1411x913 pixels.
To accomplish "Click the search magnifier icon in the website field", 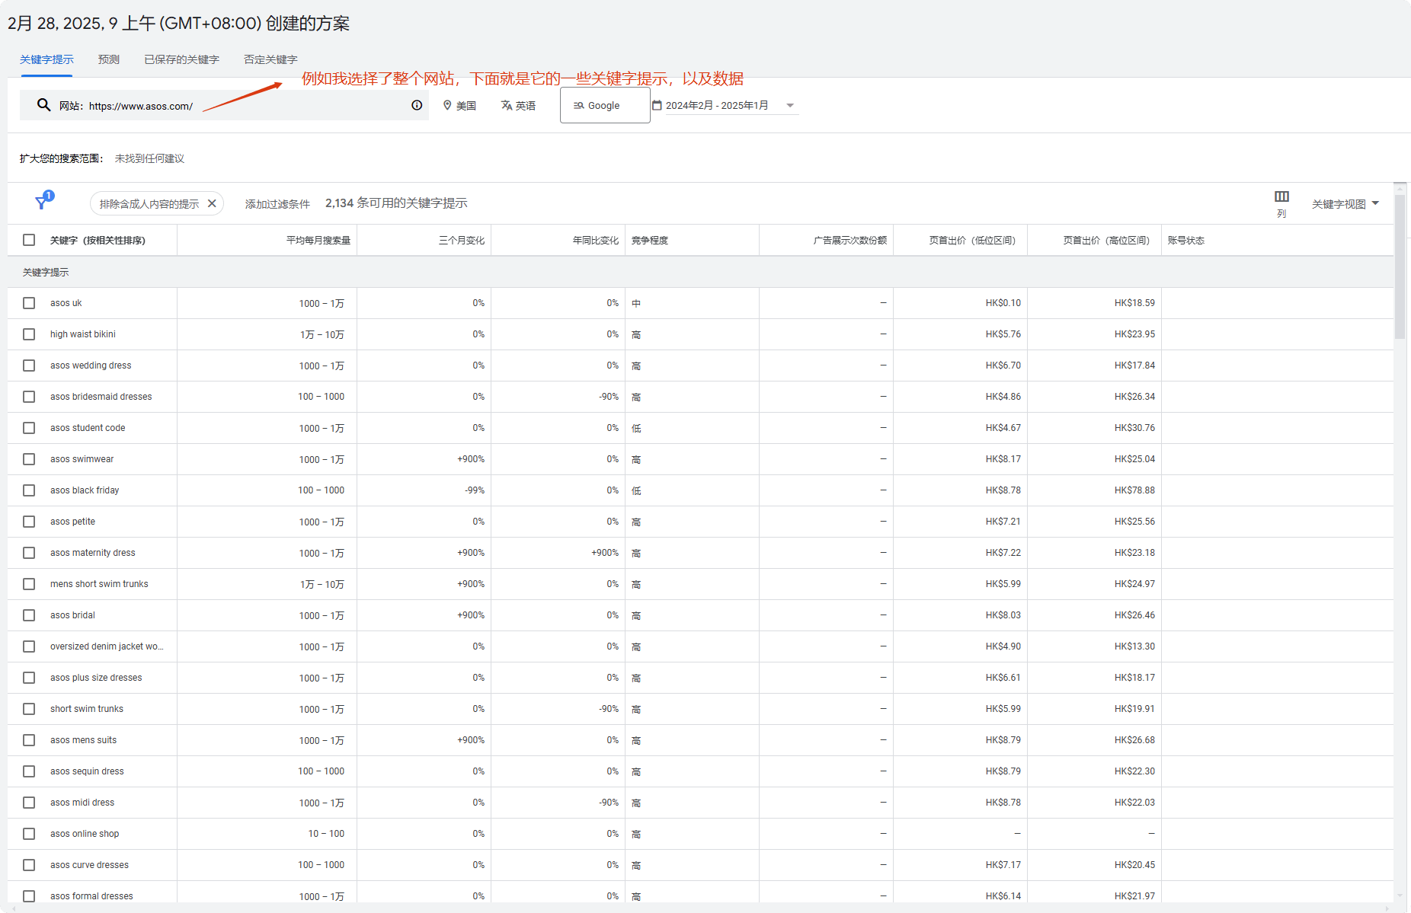I will pos(43,105).
